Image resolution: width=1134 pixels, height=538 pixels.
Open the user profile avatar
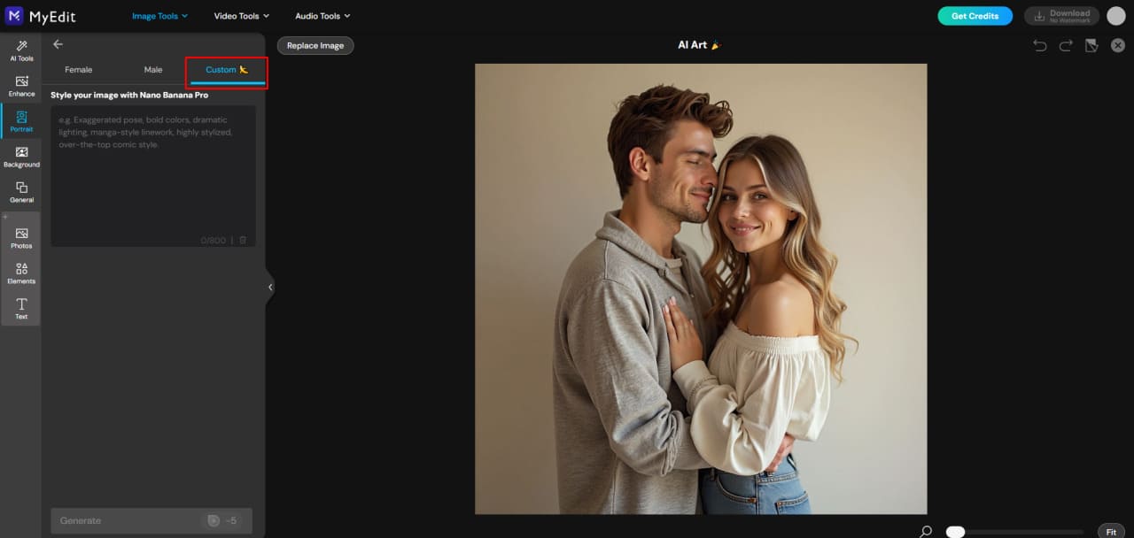1115,16
